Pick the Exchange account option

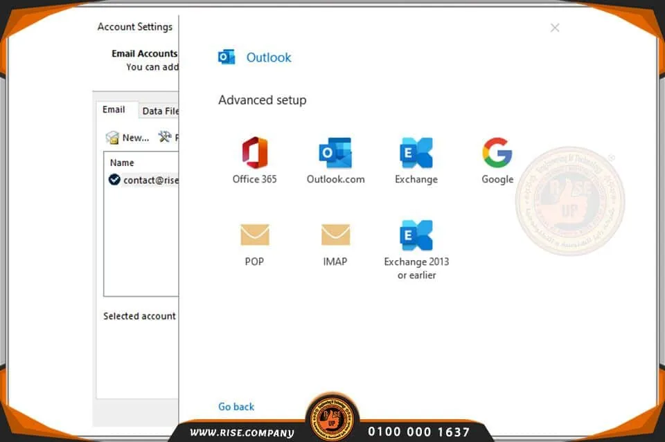click(416, 160)
